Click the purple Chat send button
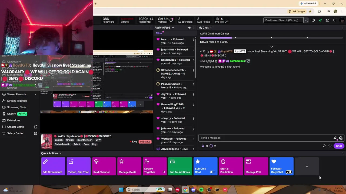 tap(339, 146)
